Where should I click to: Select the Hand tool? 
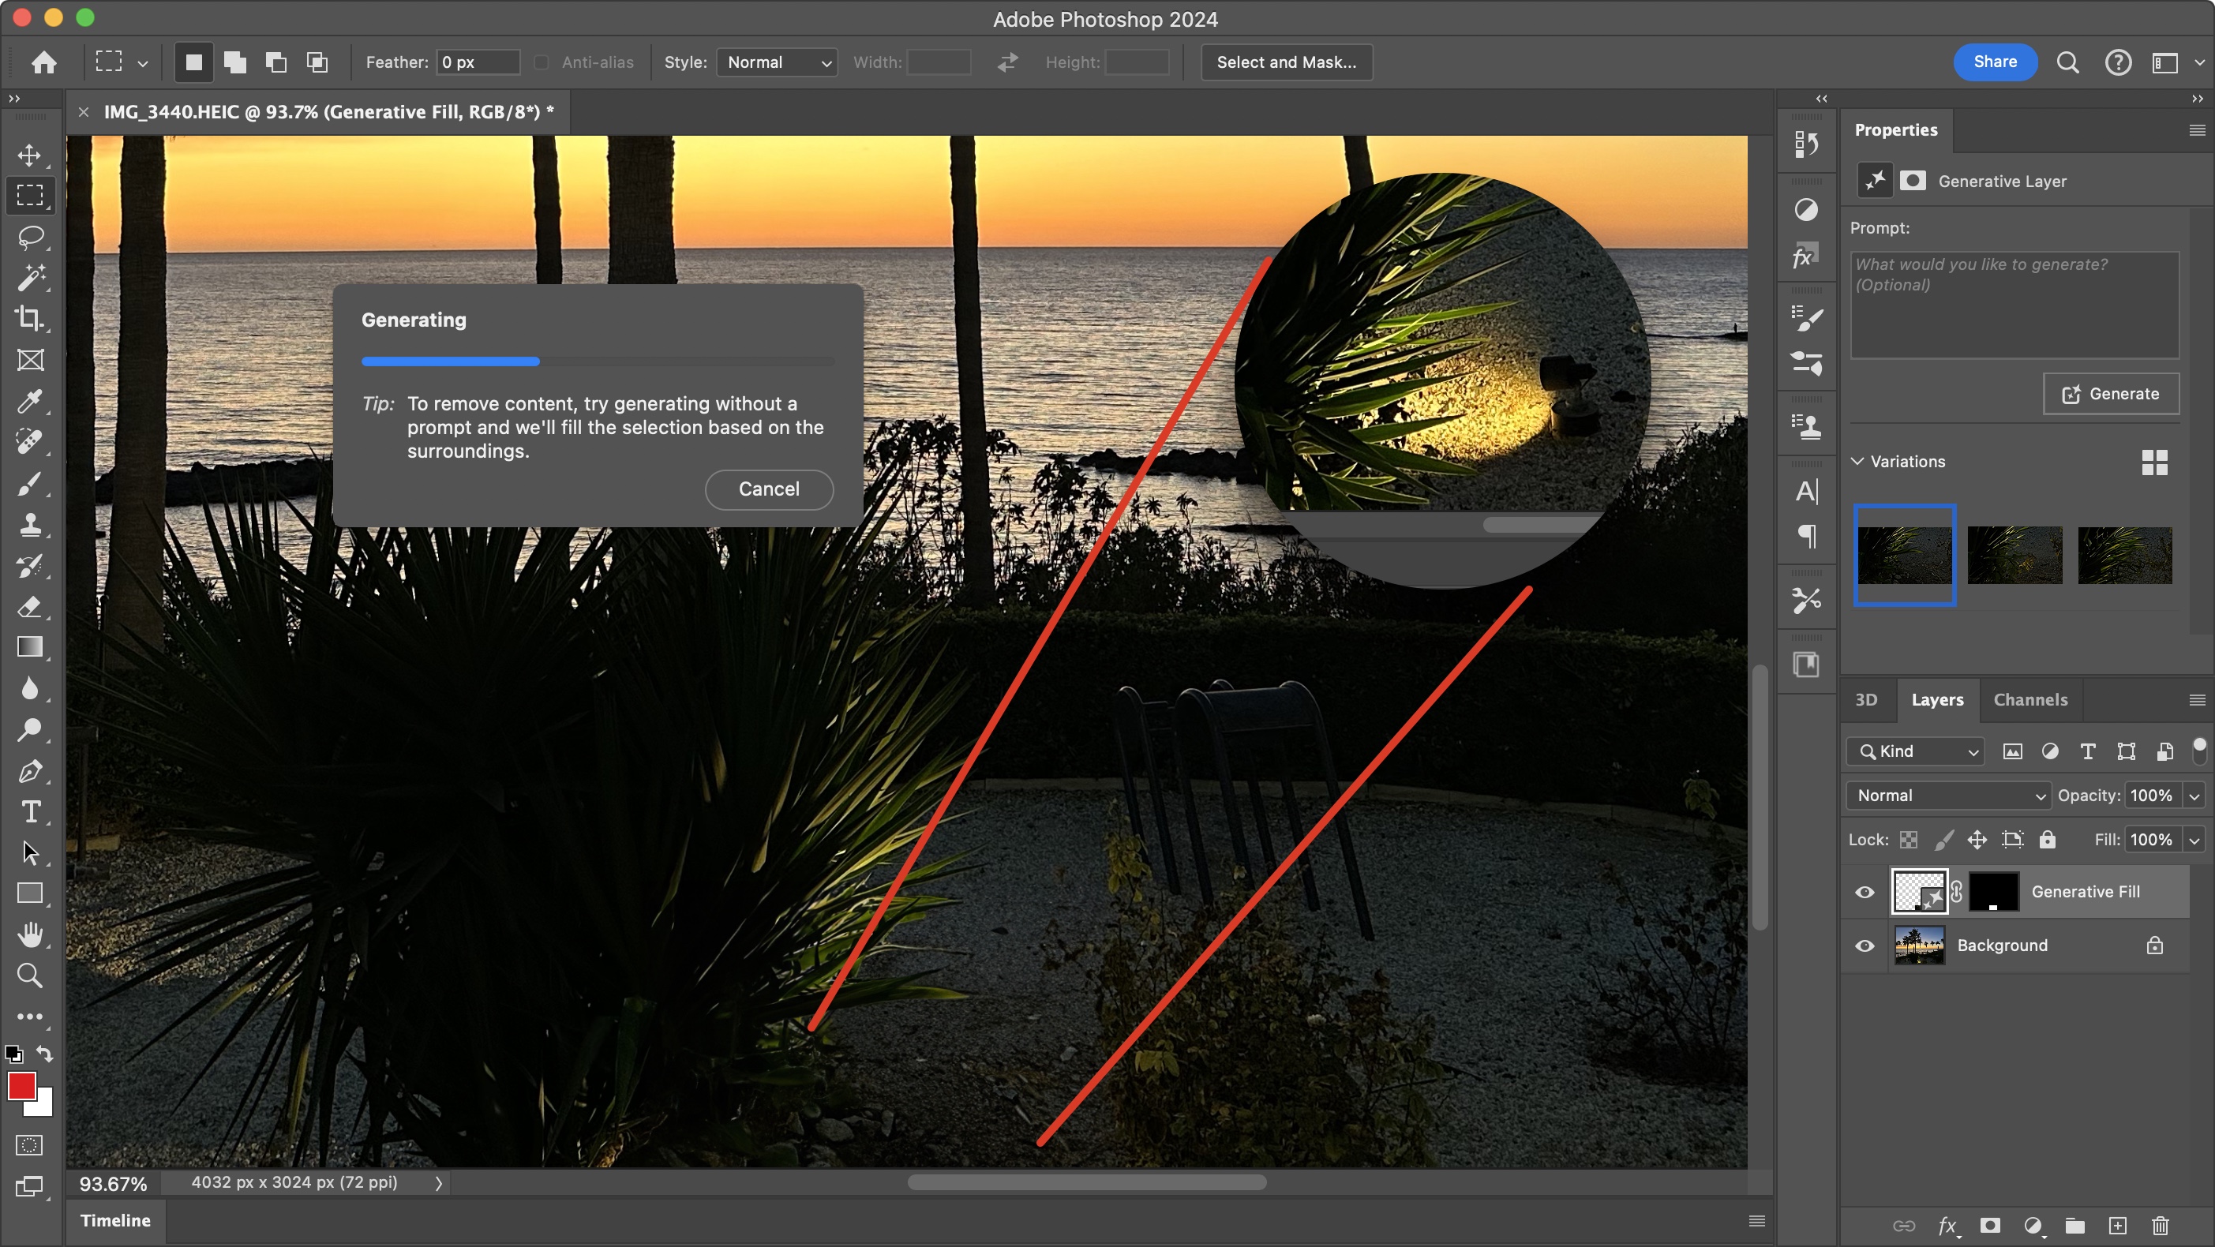[x=30, y=934]
